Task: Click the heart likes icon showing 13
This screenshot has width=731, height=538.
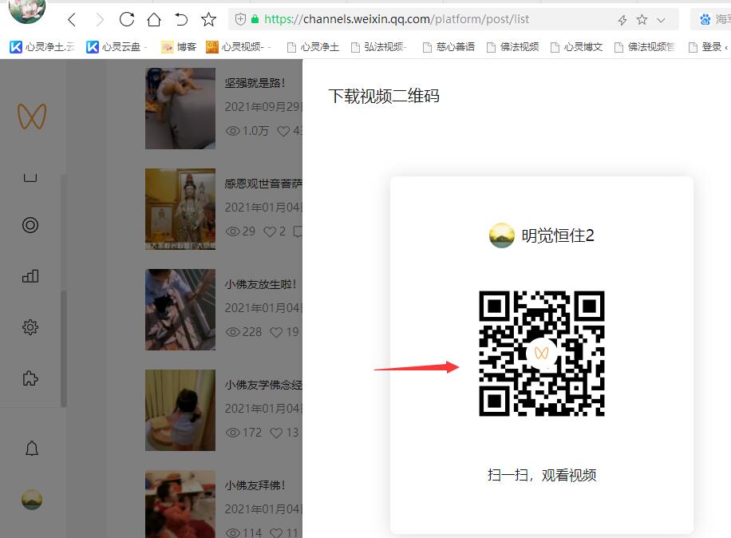Action: tap(276, 433)
